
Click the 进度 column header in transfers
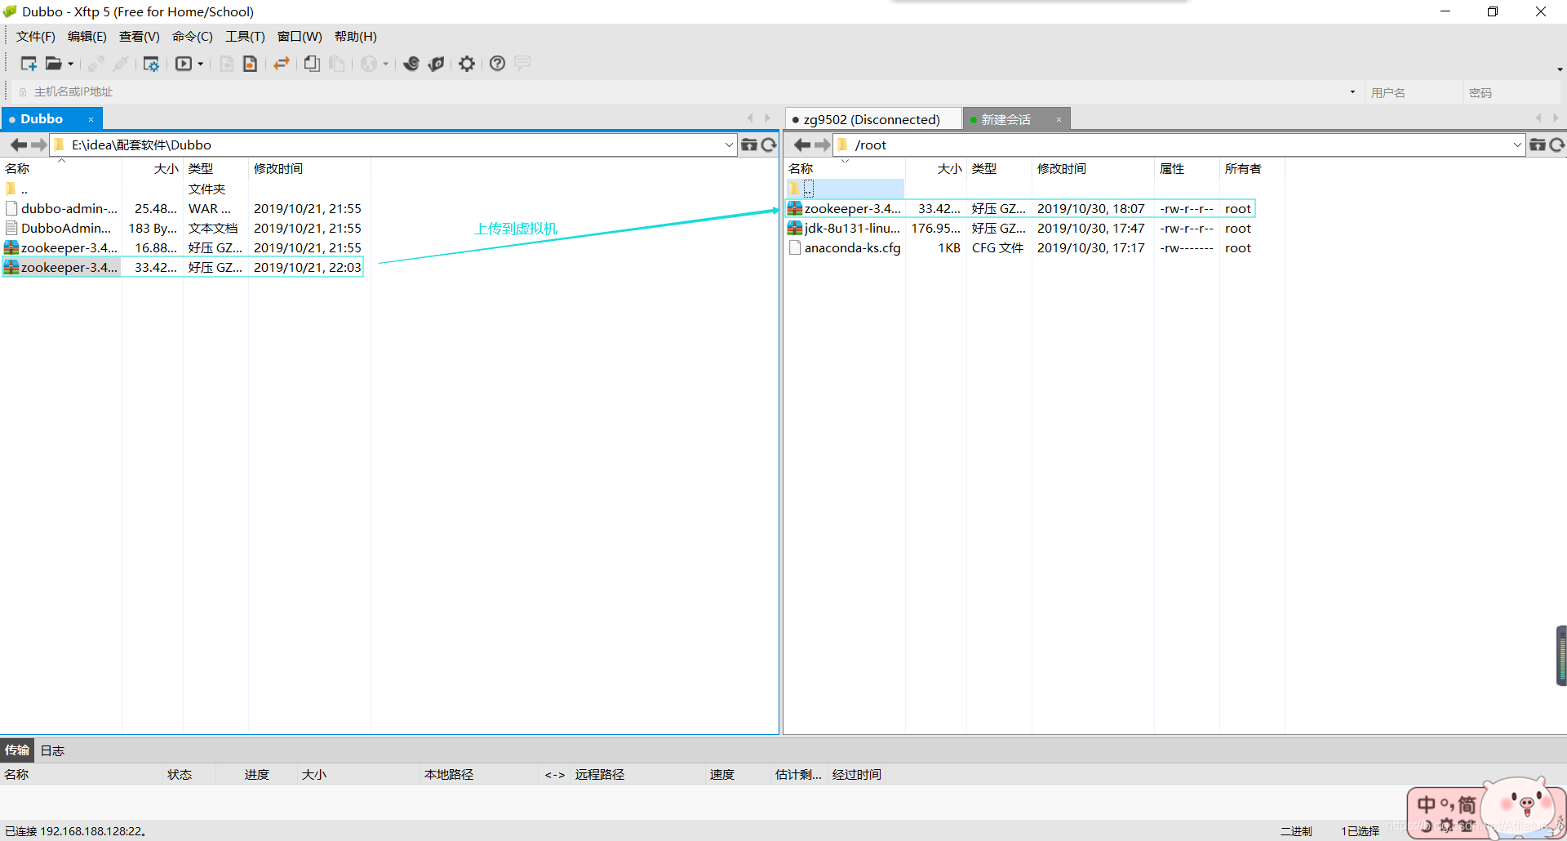(257, 775)
